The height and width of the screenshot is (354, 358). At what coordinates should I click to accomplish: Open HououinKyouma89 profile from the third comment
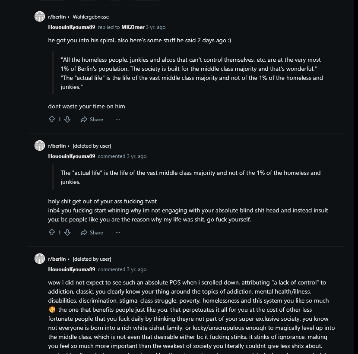point(71,269)
